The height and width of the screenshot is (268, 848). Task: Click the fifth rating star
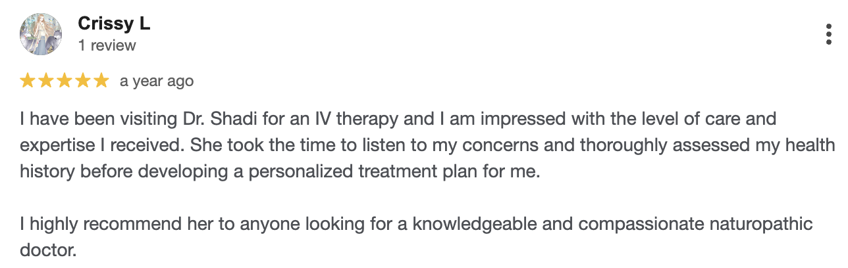101,81
